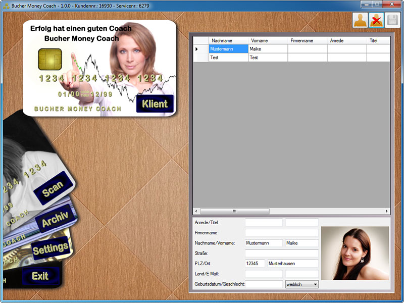
Task: Click the Ort field containing Musterhausen
Action: [293, 264]
